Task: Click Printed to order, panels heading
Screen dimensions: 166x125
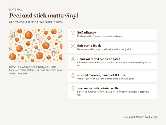Action: (x=101, y=75)
